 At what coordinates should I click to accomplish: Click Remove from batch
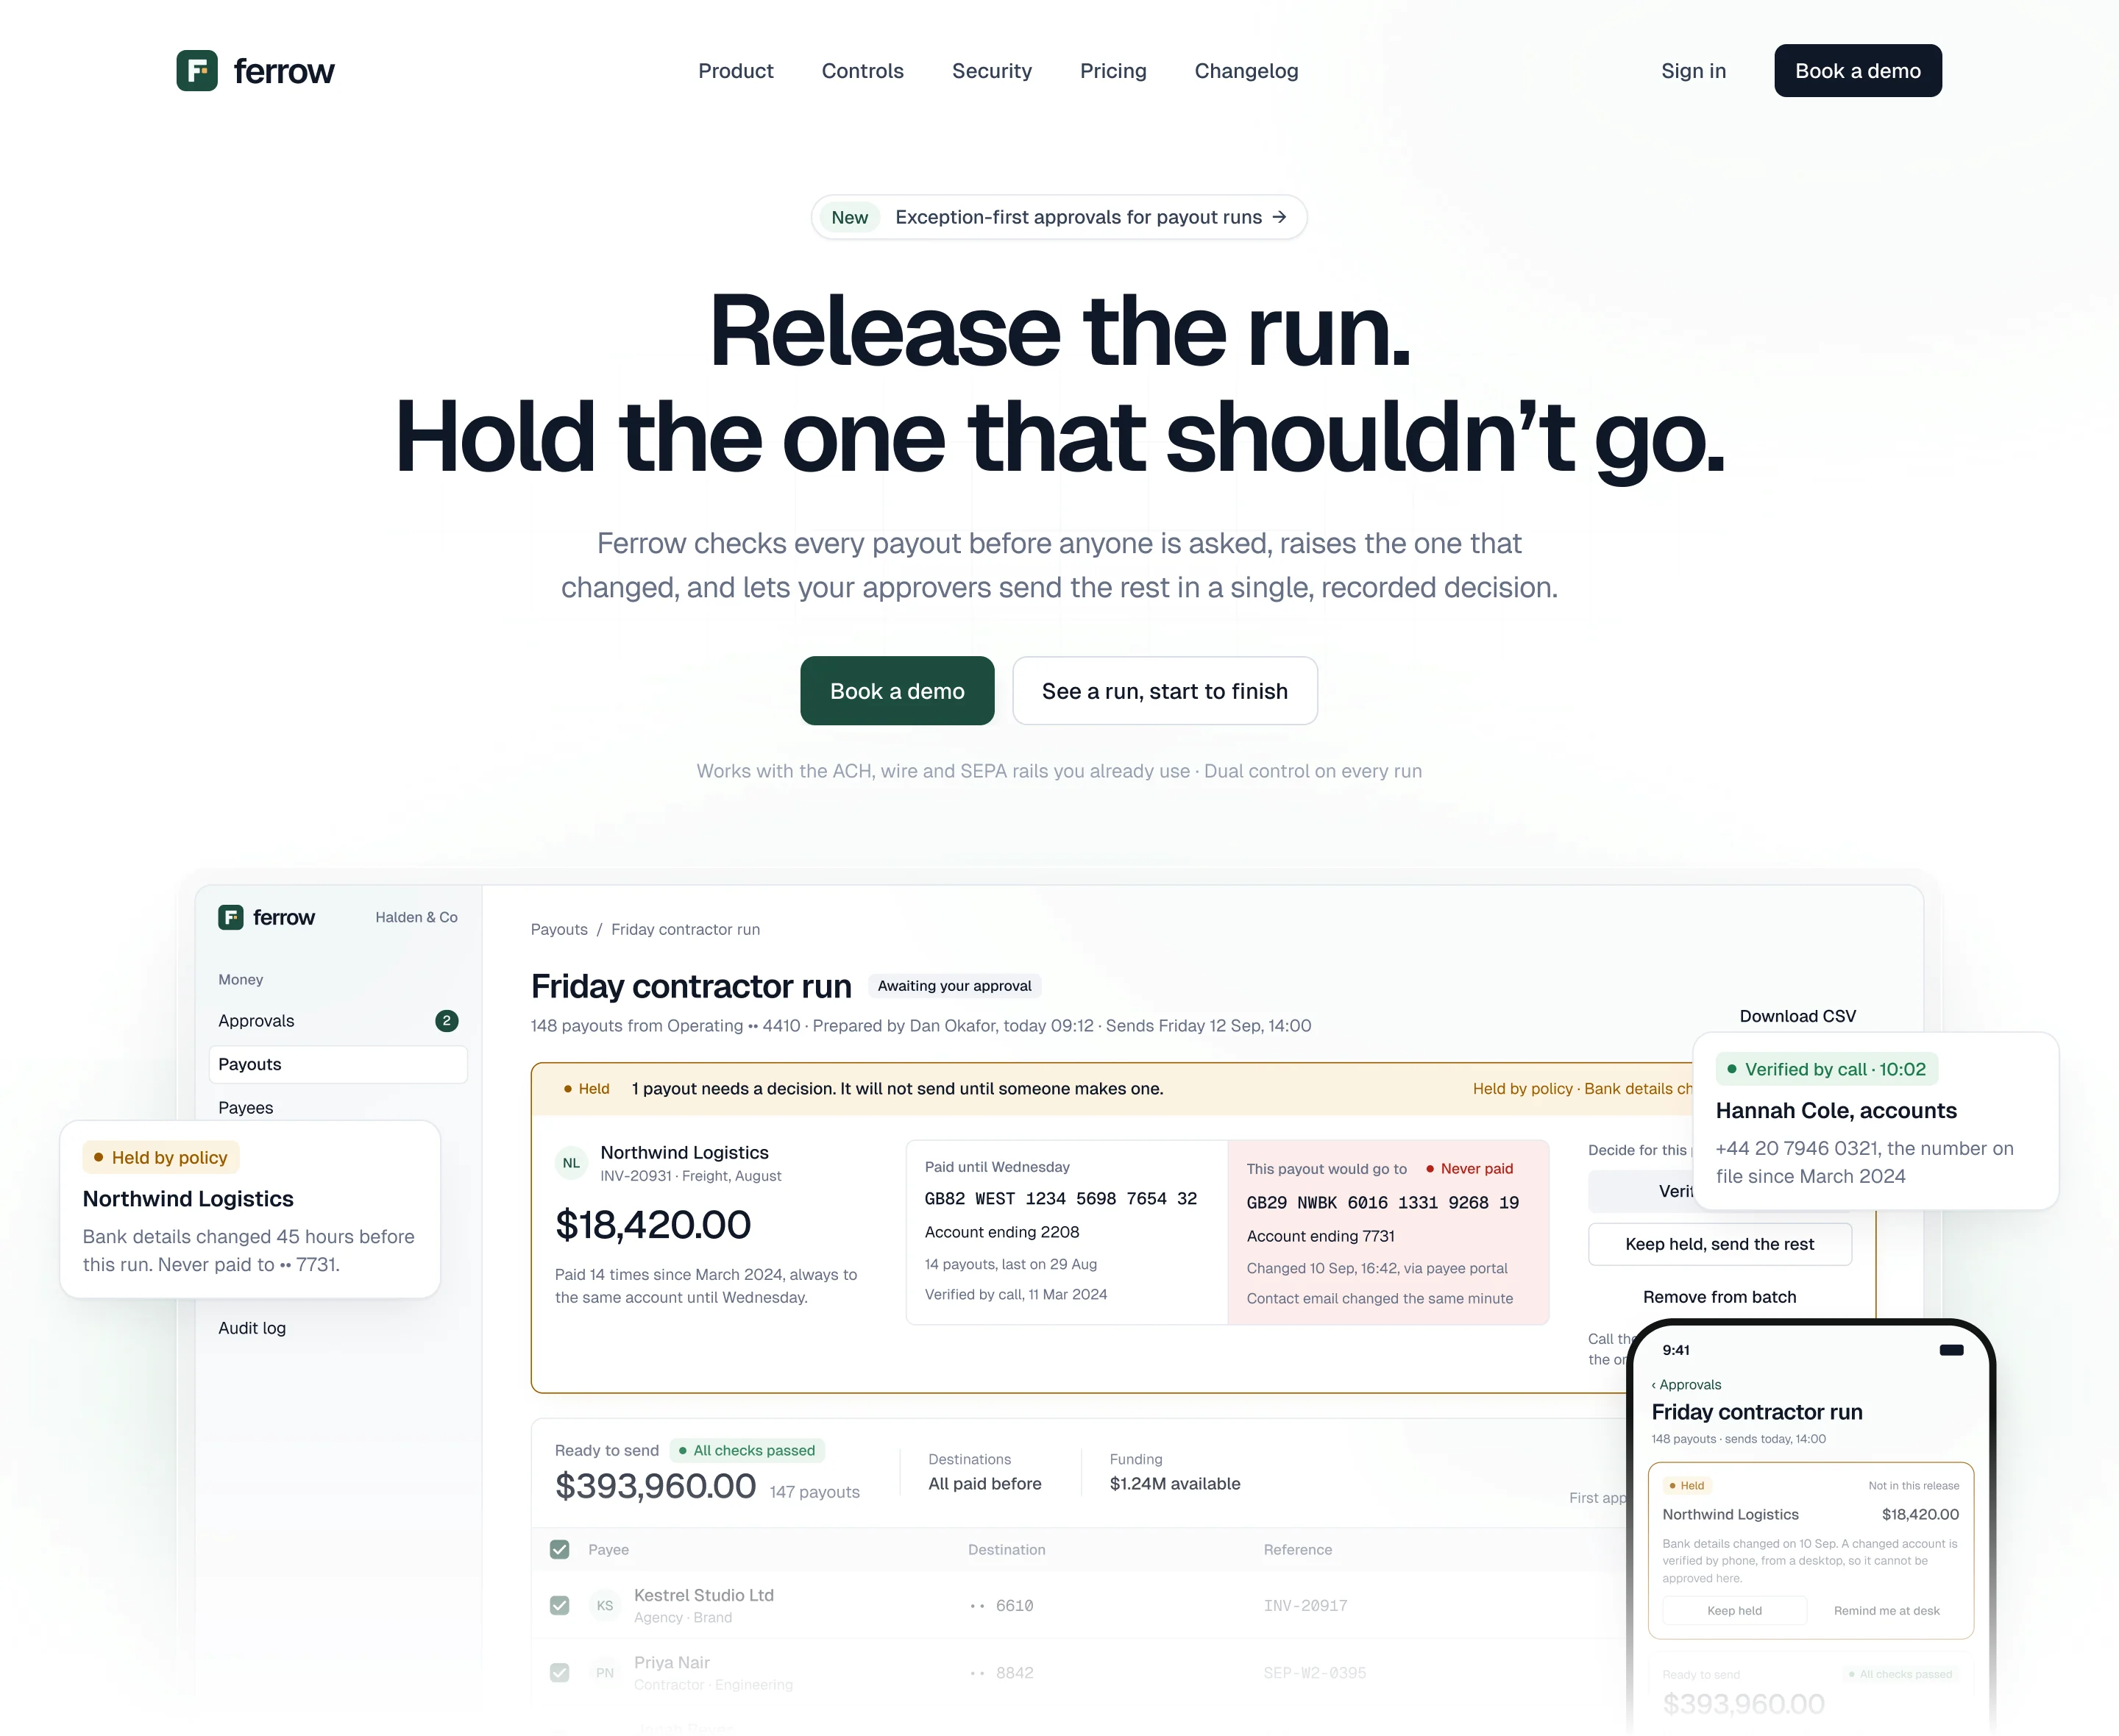[x=1719, y=1297]
